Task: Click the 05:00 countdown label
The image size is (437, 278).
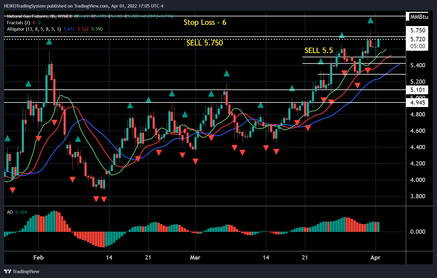Action: (418, 46)
